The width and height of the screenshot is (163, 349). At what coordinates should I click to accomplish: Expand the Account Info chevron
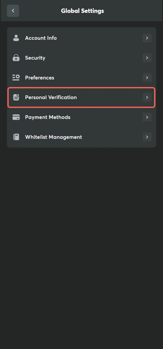147,38
